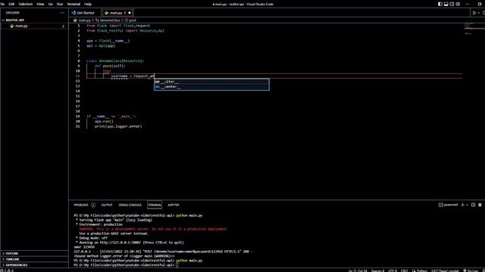
Task: Toggle the bottom panel layout icon
Action: 446,4
